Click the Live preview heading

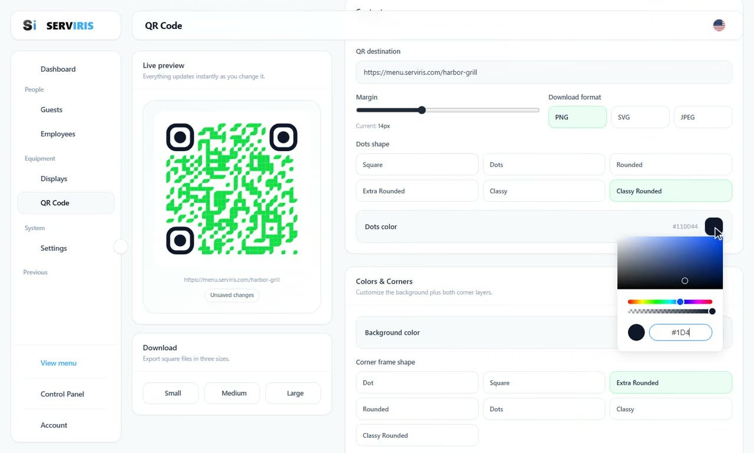[163, 65]
